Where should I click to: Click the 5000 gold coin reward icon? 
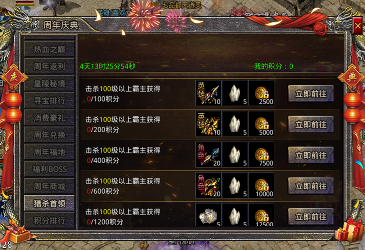pos(261,124)
